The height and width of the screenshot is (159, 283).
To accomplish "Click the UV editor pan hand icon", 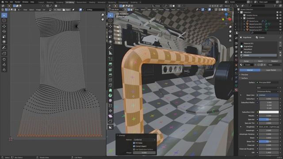I will point(103,19).
